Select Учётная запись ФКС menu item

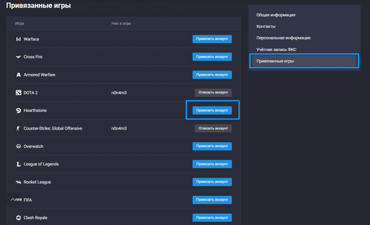(276, 50)
